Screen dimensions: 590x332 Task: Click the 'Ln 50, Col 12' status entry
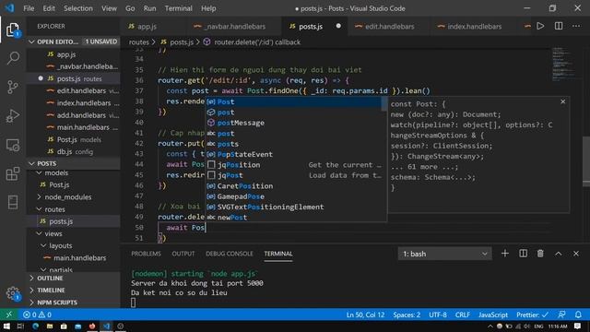pyautogui.click(x=365, y=314)
